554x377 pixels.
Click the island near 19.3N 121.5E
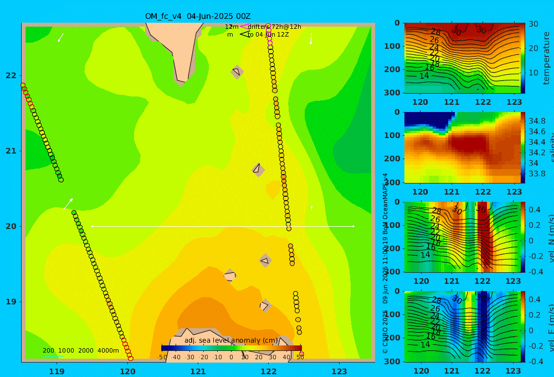(230, 275)
